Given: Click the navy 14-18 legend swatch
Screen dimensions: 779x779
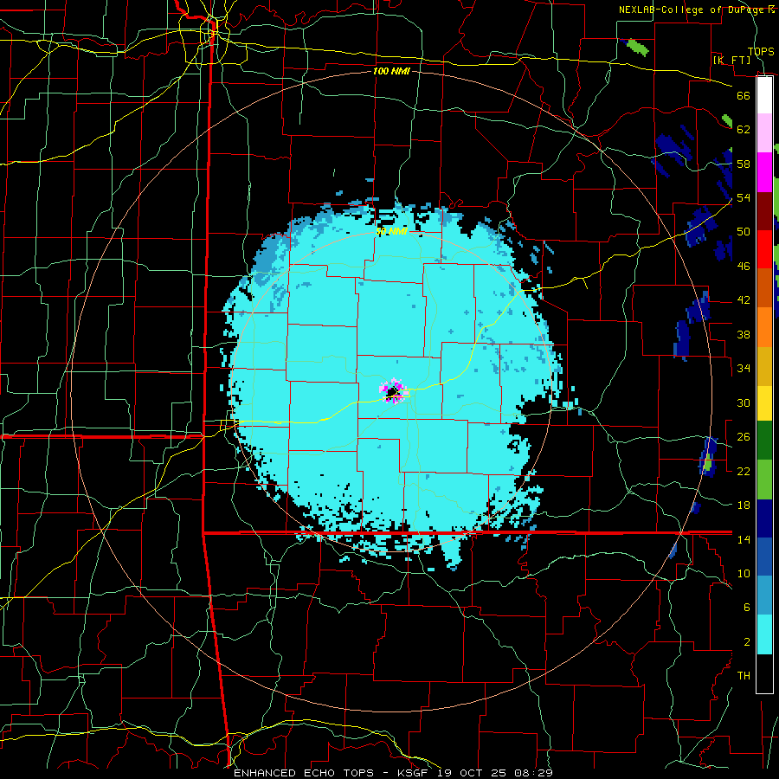Looking at the screenshot, I should point(764,518).
